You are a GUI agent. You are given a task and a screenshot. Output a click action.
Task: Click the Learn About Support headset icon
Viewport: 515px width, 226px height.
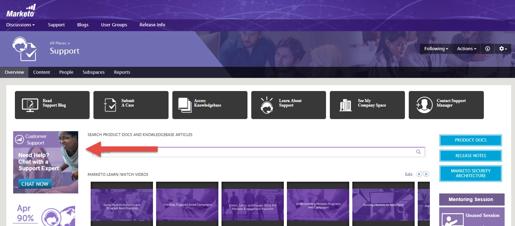266,105
